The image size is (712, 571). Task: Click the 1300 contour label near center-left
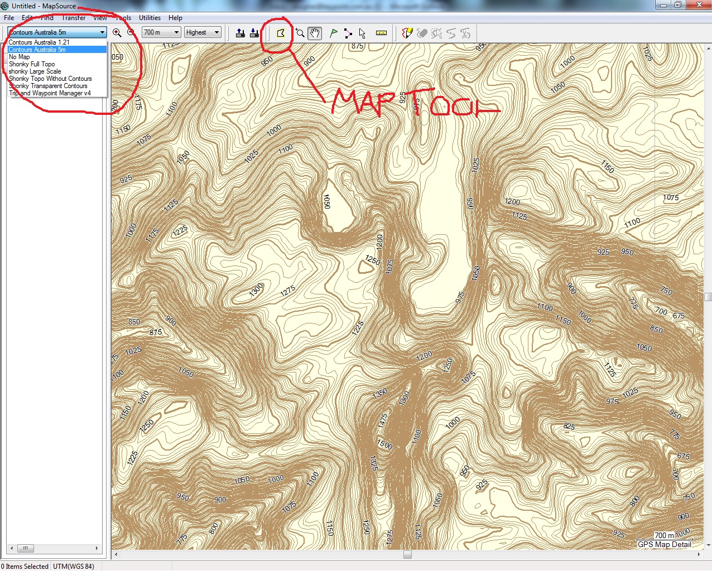[x=256, y=289]
